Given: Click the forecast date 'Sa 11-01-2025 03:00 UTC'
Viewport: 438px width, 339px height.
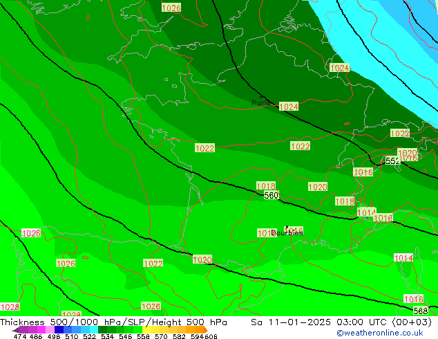Looking at the screenshot, I should coord(316,322).
